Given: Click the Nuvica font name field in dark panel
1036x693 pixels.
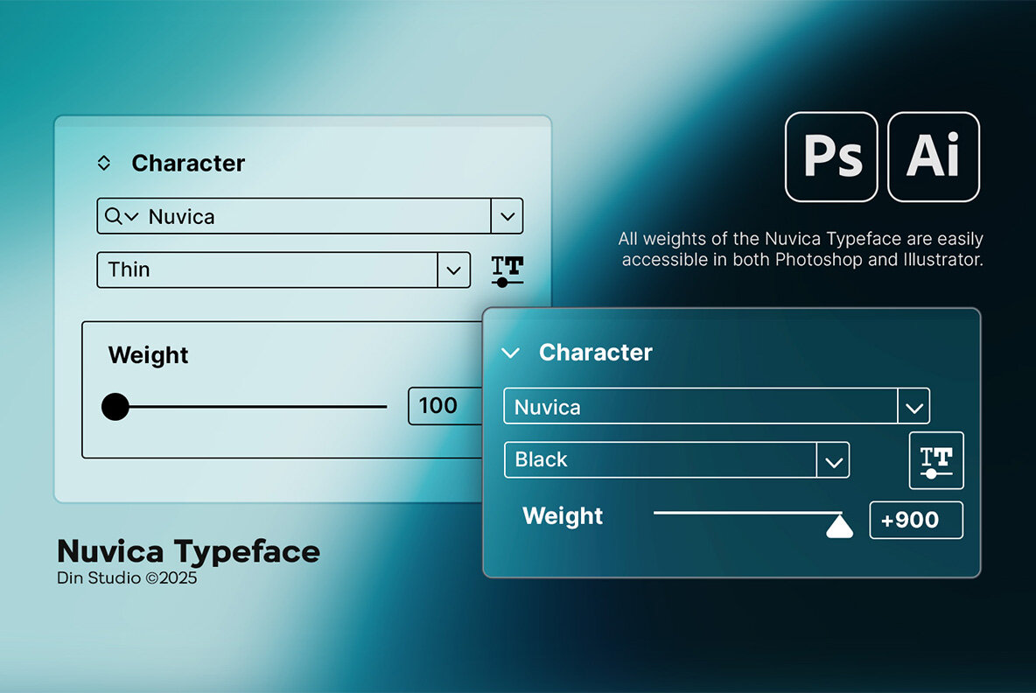Looking at the screenshot, I should pos(700,407).
